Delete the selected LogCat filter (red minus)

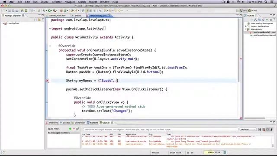tap(74, 129)
